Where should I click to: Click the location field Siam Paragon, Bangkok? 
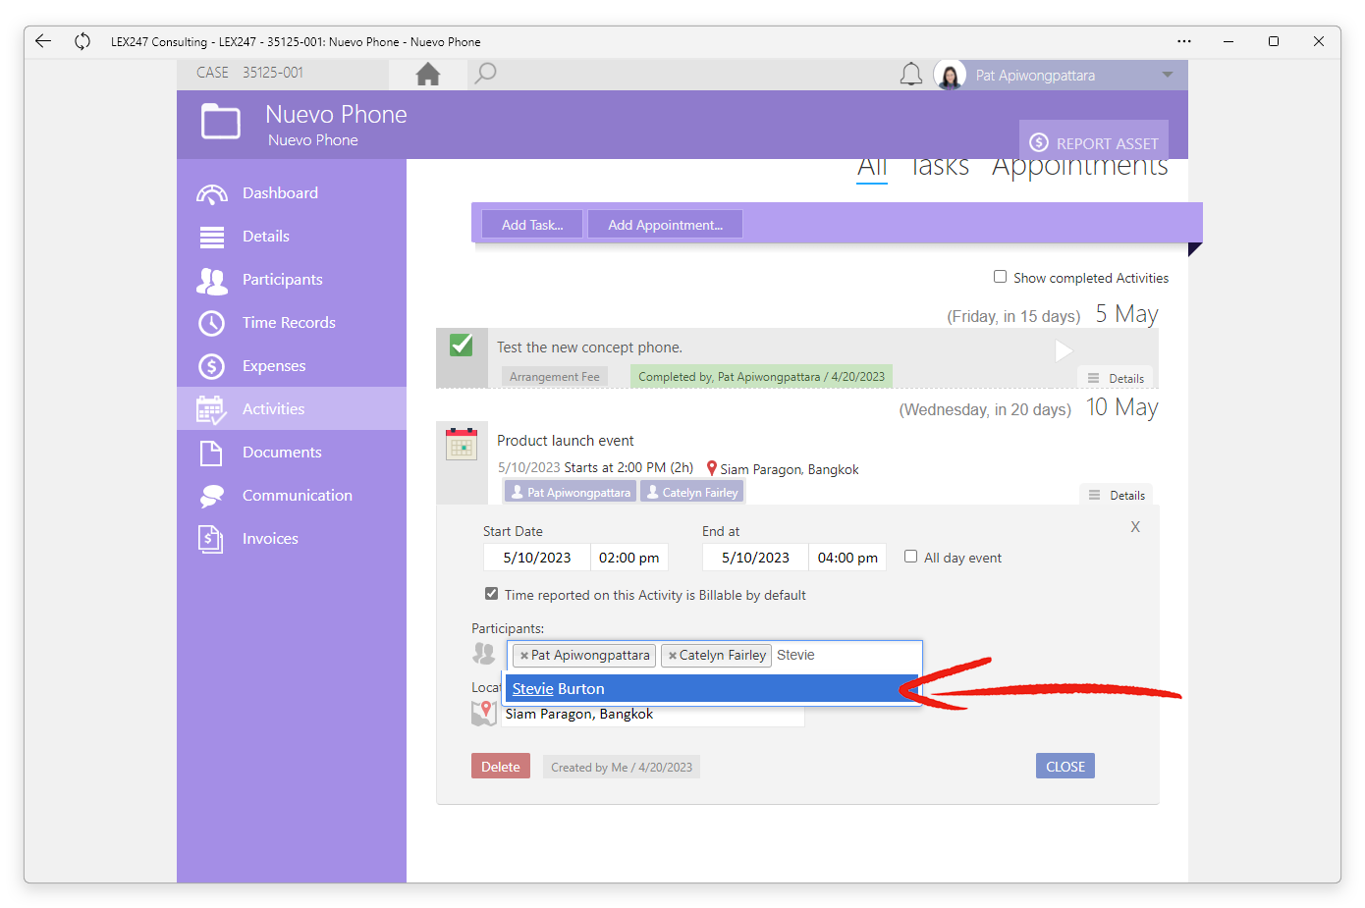[x=653, y=715]
